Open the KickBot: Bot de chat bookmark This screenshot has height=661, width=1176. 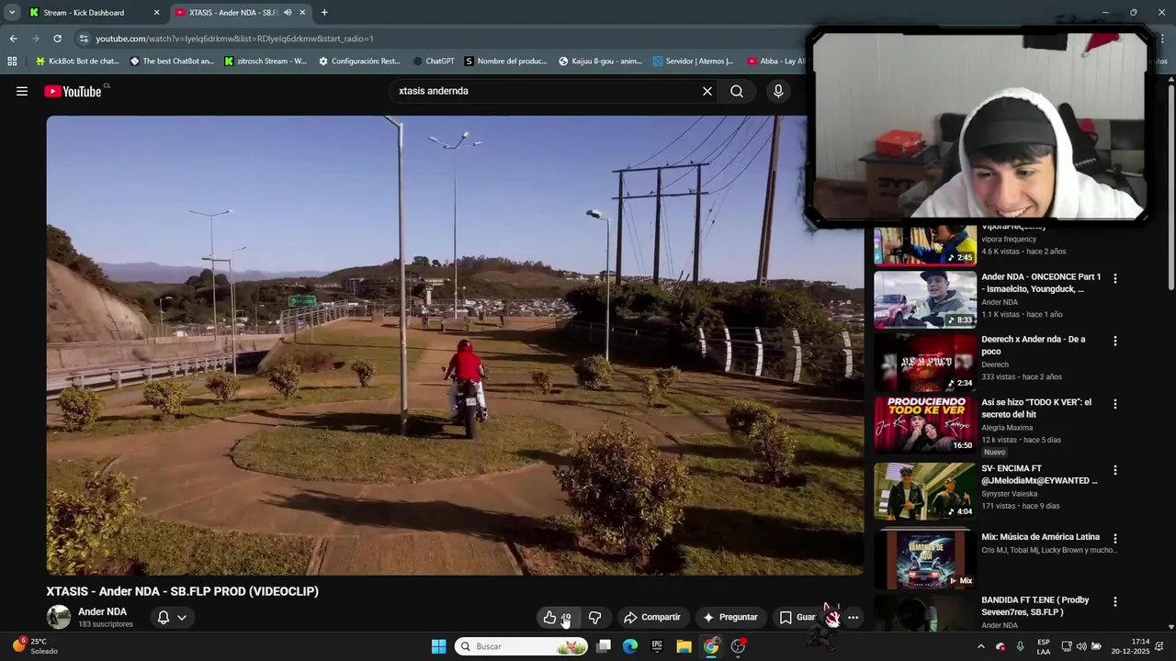pos(77,62)
